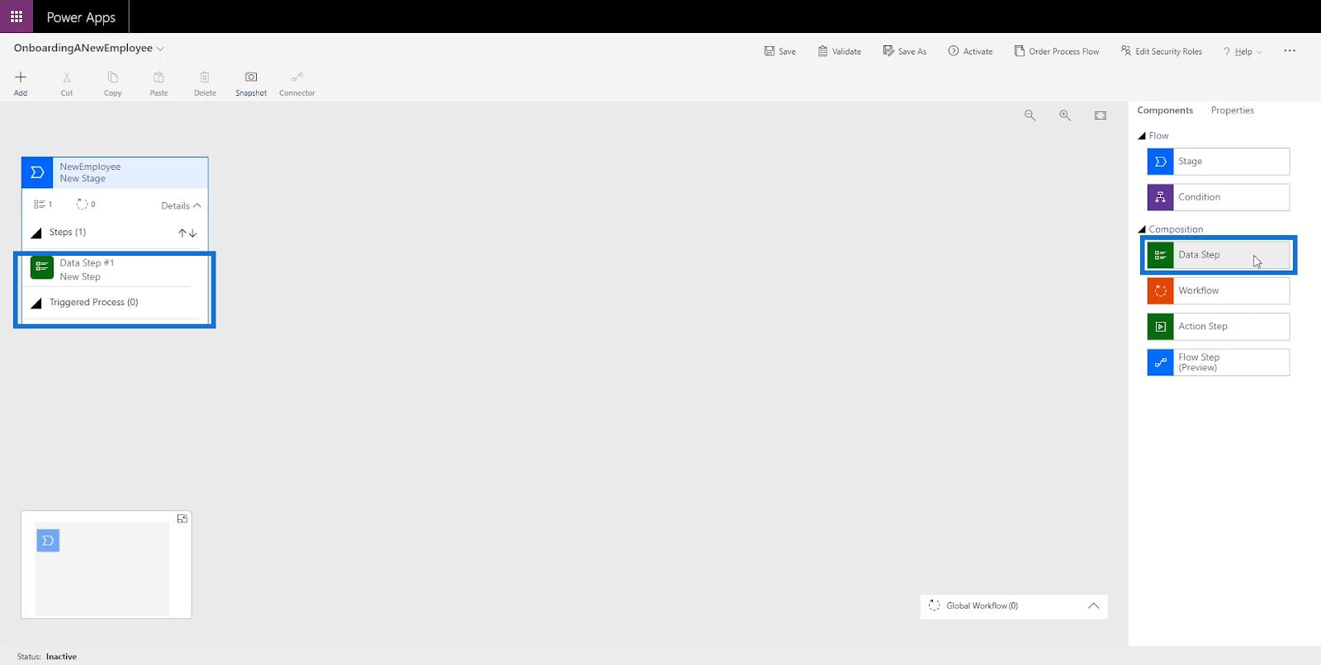Screen dimensions: 1321x665
Task: Collapse the Flow components group
Action: tap(1142, 136)
